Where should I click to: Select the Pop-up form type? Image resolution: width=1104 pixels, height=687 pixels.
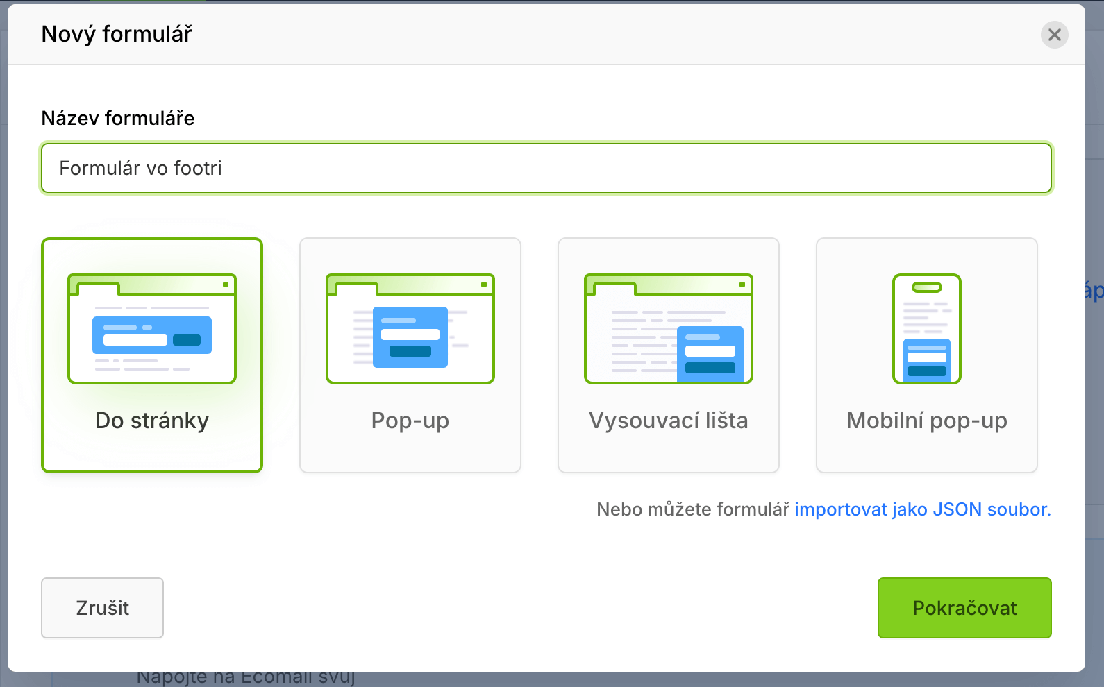click(x=410, y=355)
